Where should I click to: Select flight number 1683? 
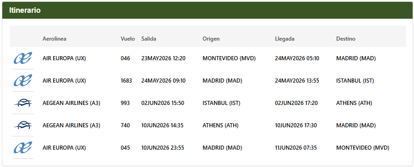point(126,81)
